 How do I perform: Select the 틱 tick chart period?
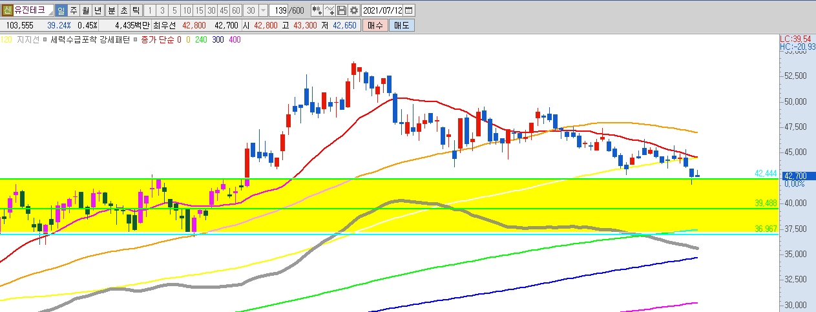click(136, 10)
